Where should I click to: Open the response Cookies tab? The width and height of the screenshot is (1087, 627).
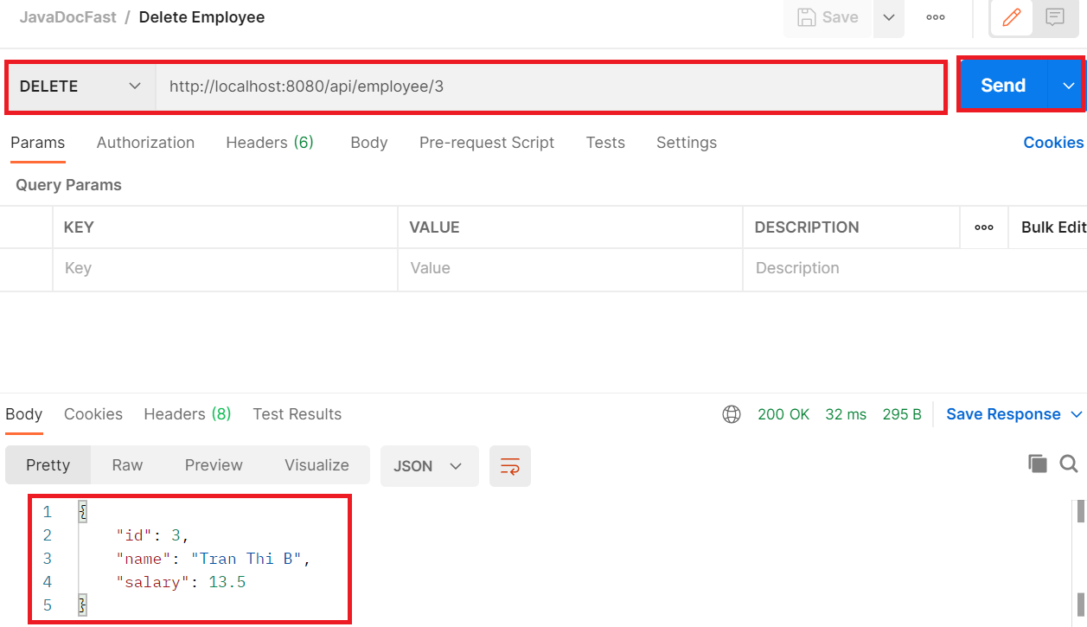[93, 414]
